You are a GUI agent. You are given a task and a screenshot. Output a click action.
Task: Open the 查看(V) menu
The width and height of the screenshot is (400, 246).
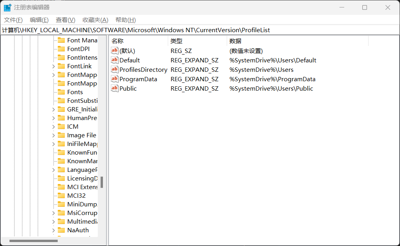click(x=65, y=20)
